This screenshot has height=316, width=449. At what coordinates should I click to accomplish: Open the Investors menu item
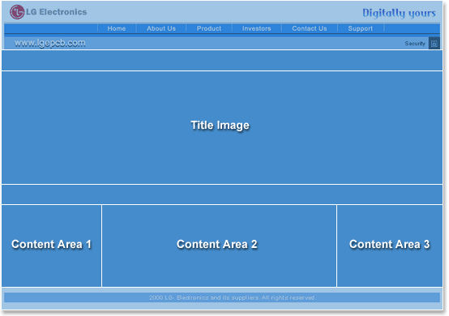click(x=257, y=28)
